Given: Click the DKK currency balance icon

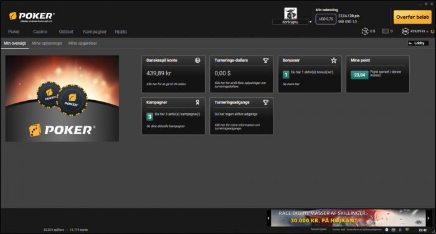Looking at the screenshot, I should pos(405,31).
